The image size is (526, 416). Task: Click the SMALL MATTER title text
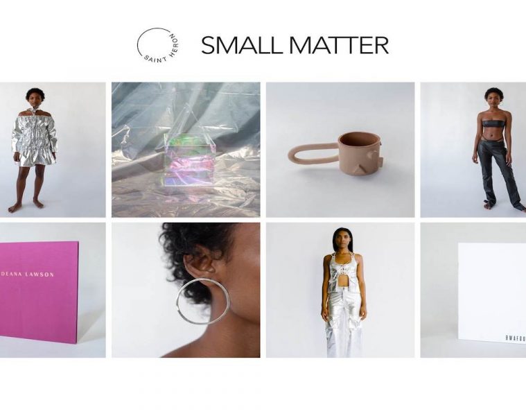tap(295, 45)
